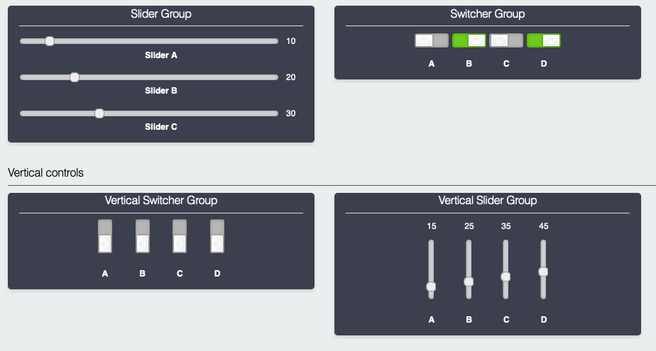Click vertical slider D handle

coord(543,272)
